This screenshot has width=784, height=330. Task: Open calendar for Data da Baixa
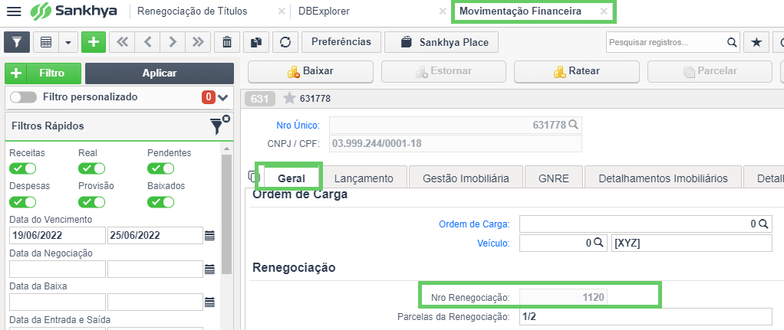(x=209, y=302)
